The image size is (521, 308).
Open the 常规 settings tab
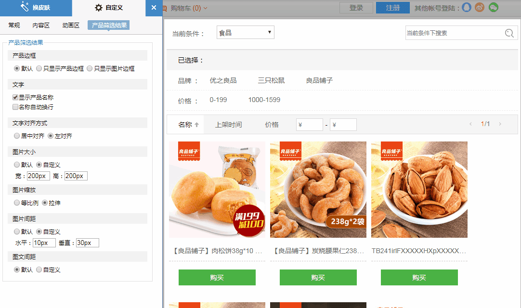[14, 25]
